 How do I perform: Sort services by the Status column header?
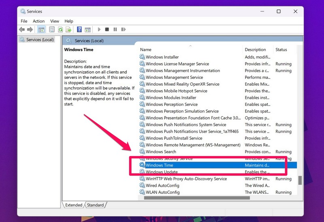pyautogui.click(x=281, y=50)
